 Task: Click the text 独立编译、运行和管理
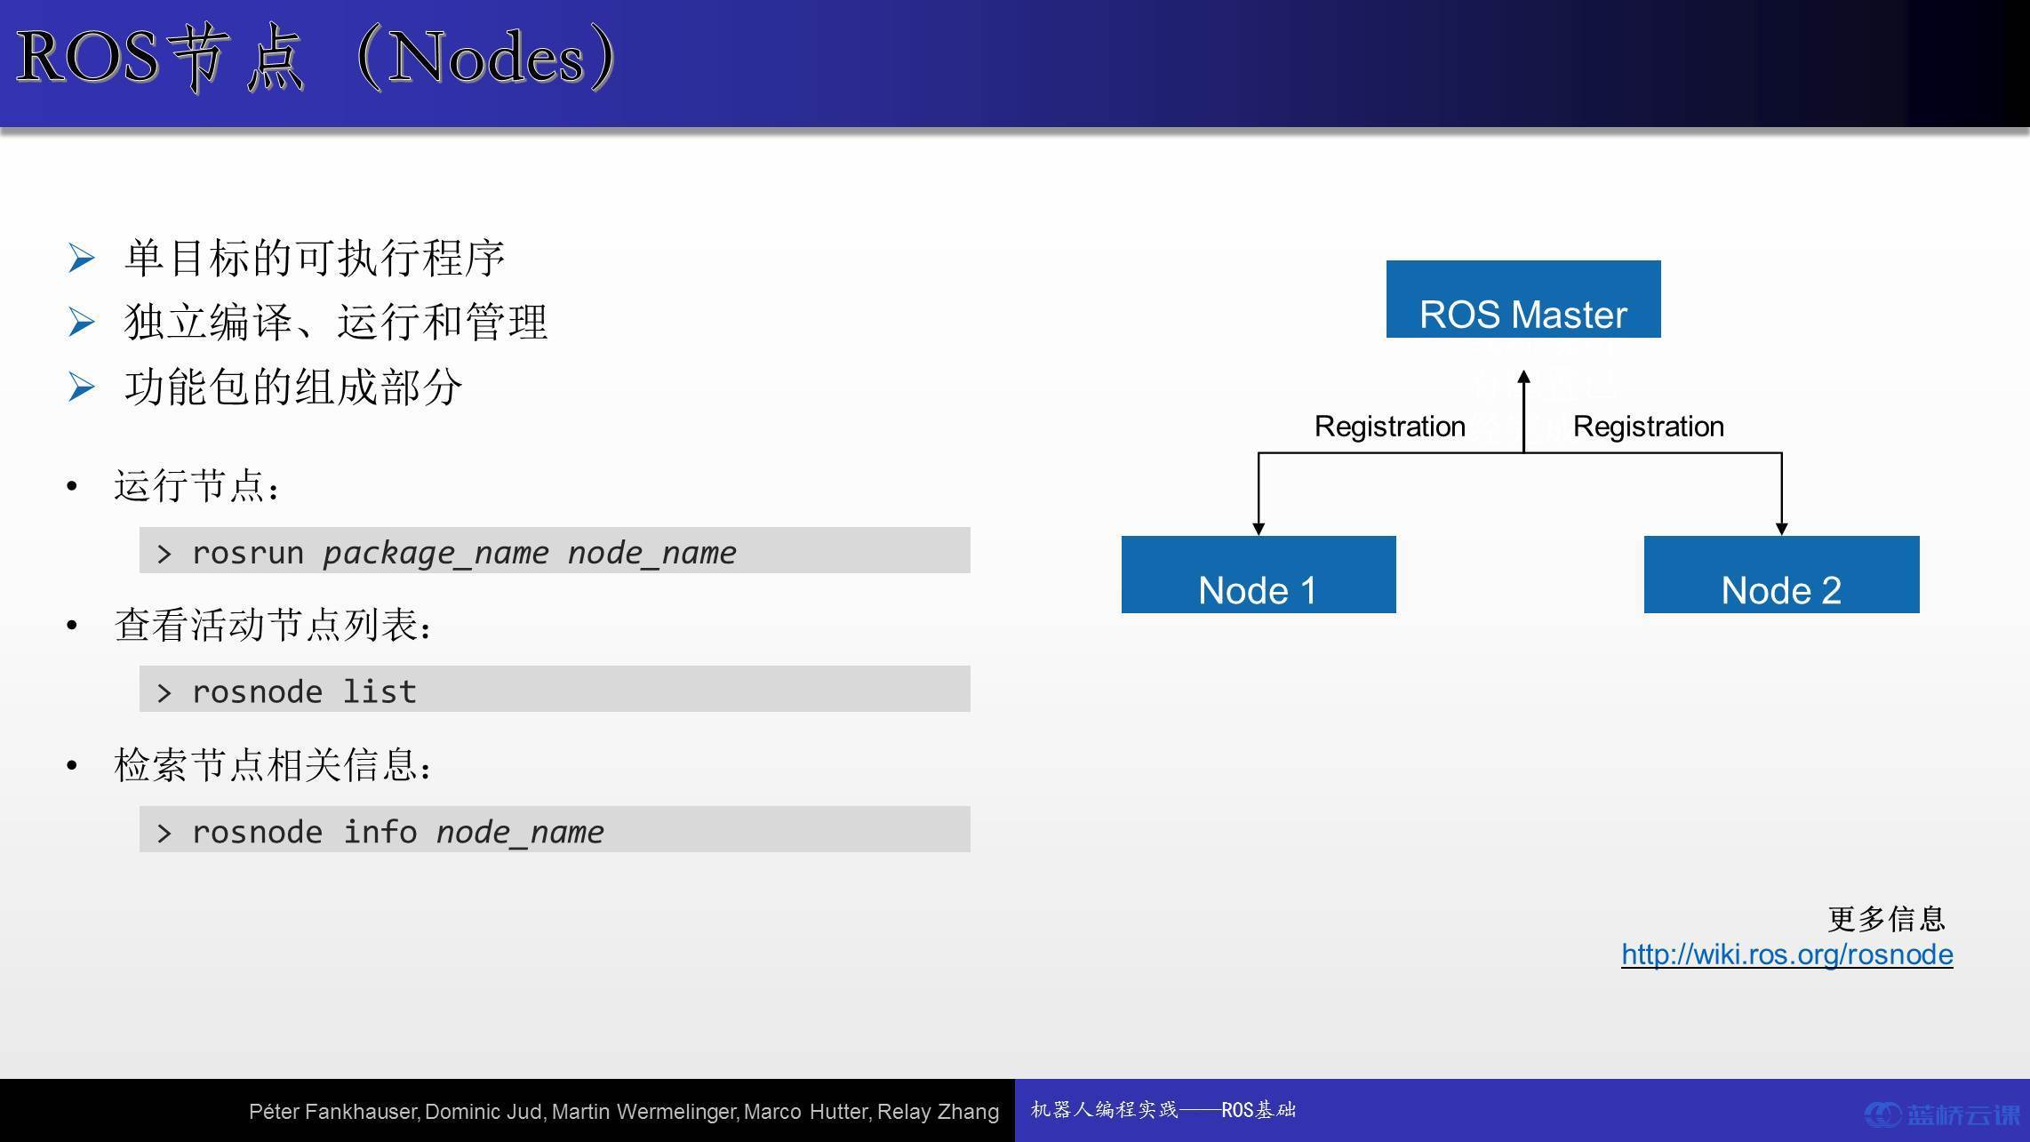336,322
